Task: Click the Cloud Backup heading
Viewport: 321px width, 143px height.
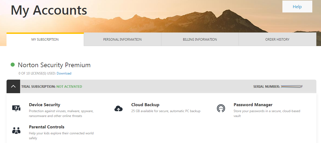Action: [x=145, y=105]
